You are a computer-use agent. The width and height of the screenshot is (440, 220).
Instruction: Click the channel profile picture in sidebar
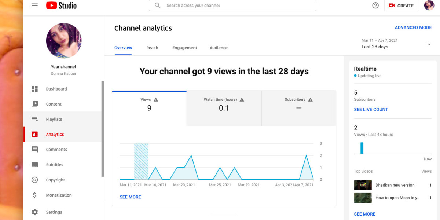pos(64,41)
